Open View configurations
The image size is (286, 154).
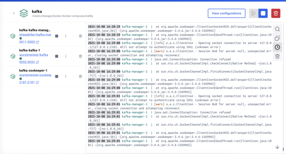[226, 13]
